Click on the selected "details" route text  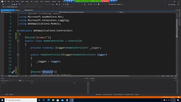(47, 72)
